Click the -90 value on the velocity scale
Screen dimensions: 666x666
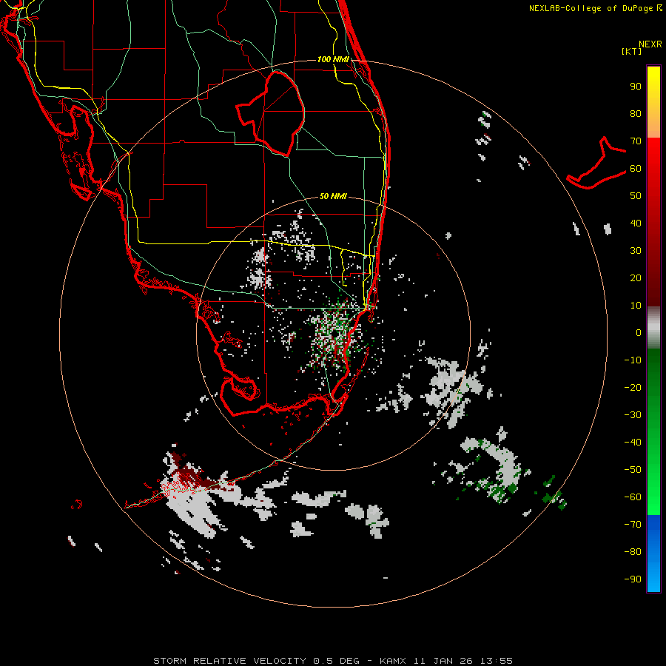[633, 579]
